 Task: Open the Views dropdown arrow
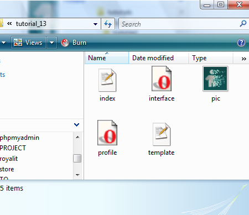(51, 43)
